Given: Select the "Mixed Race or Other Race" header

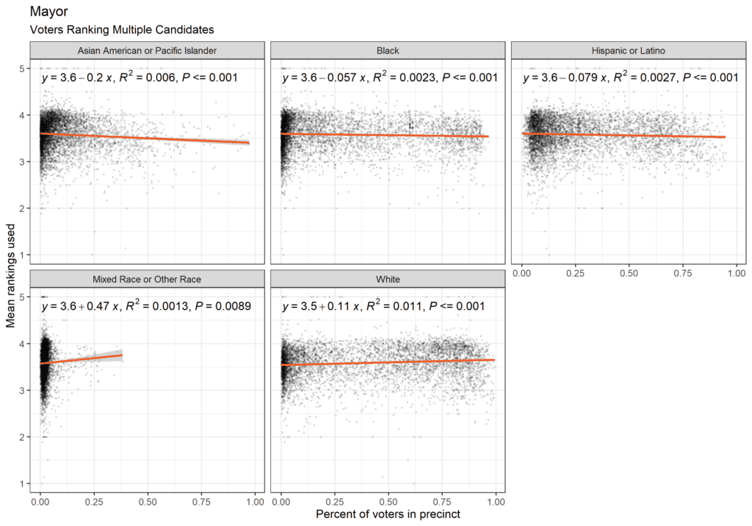Looking at the screenshot, I should click(x=147, y=279).
